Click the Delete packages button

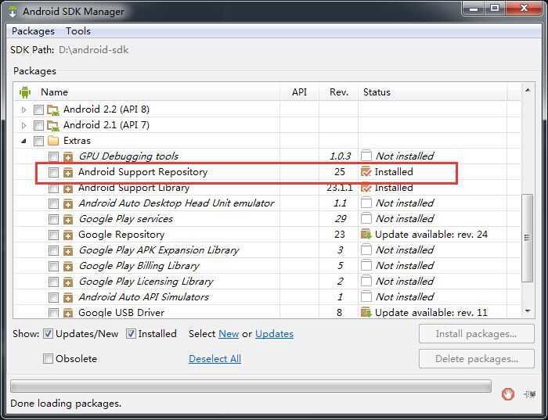pyautogui.click(x=476, y=358)
